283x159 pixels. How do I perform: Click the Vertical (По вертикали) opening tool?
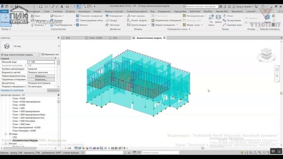(232, 20)
